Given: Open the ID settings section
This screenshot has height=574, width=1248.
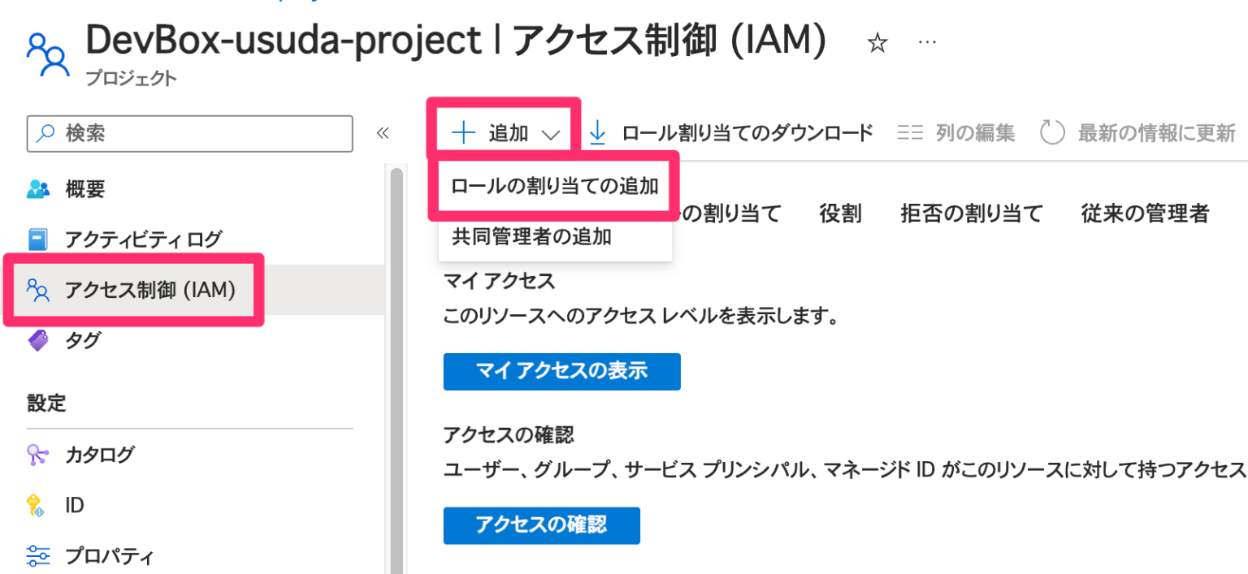Looking at the screenshot, I should pyautogui.click(x=75, y=505).
